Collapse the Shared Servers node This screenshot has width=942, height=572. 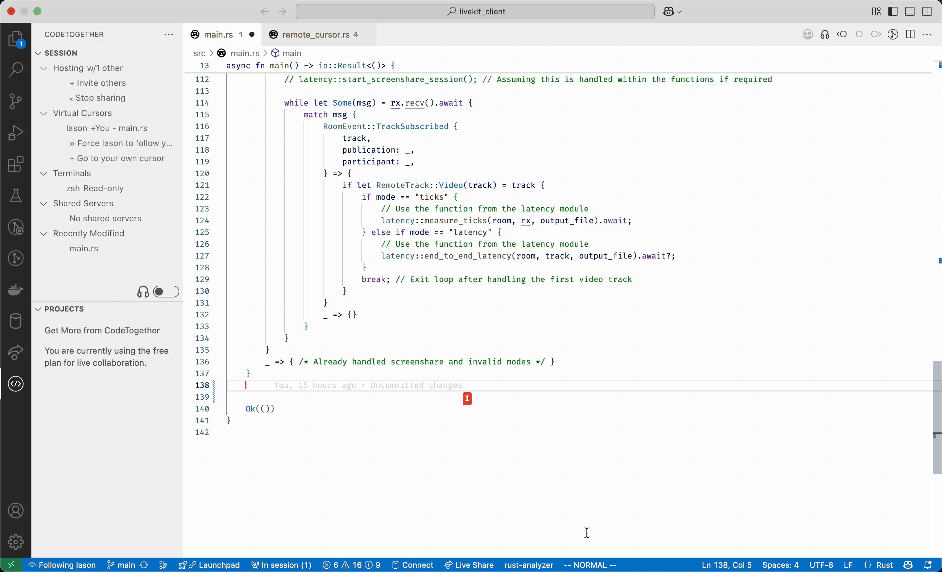(44, 204)
